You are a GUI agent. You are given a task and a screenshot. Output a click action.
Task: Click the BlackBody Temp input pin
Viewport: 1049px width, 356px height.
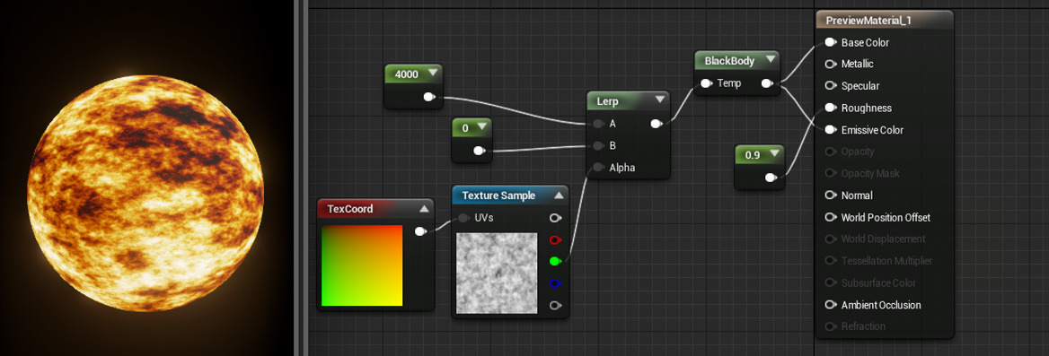point(706,83)
